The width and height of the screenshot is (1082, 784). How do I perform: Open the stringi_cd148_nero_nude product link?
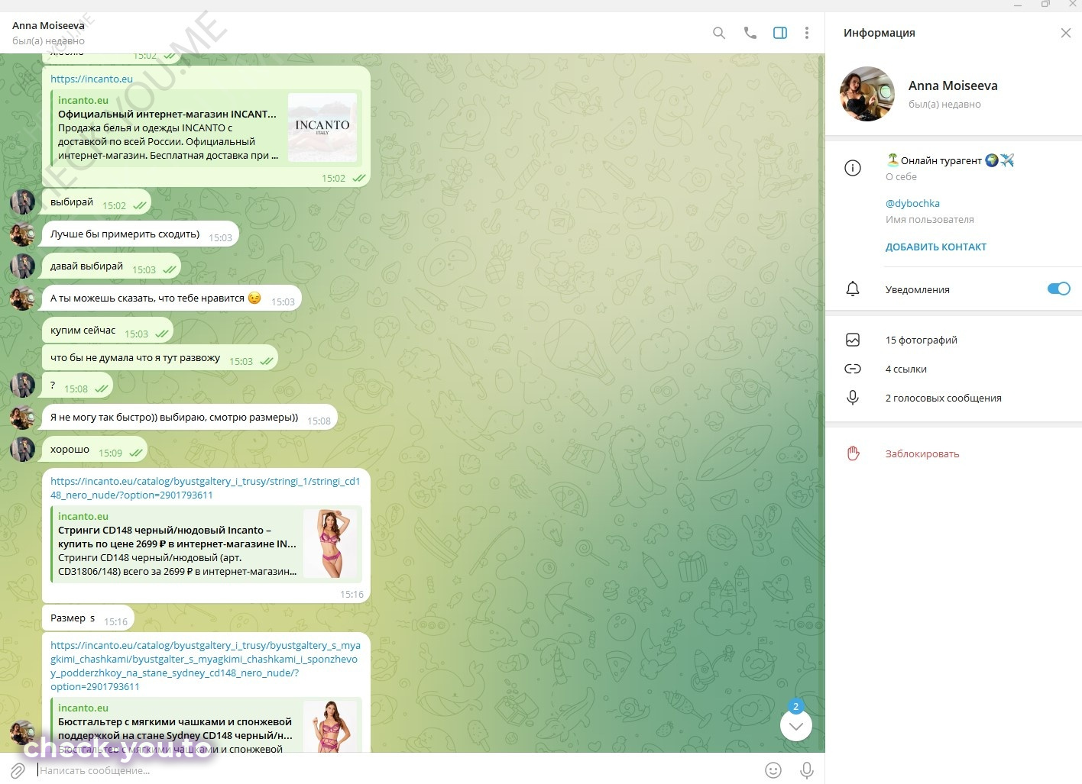click(205, 488)
